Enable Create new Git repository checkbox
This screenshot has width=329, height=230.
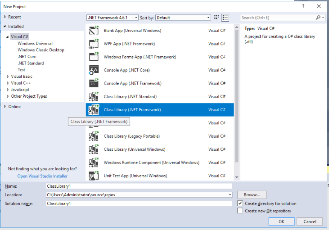coord(240,211)
